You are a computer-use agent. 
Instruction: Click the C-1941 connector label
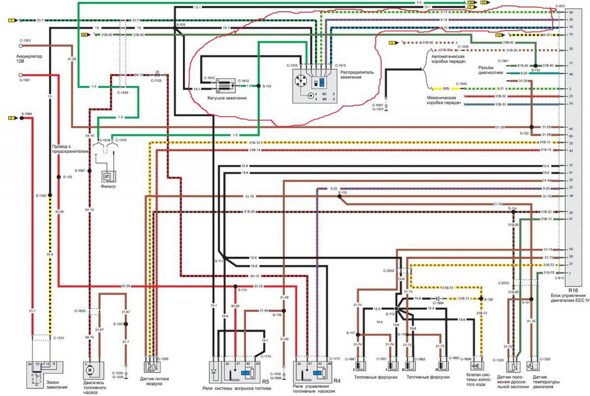503,61
